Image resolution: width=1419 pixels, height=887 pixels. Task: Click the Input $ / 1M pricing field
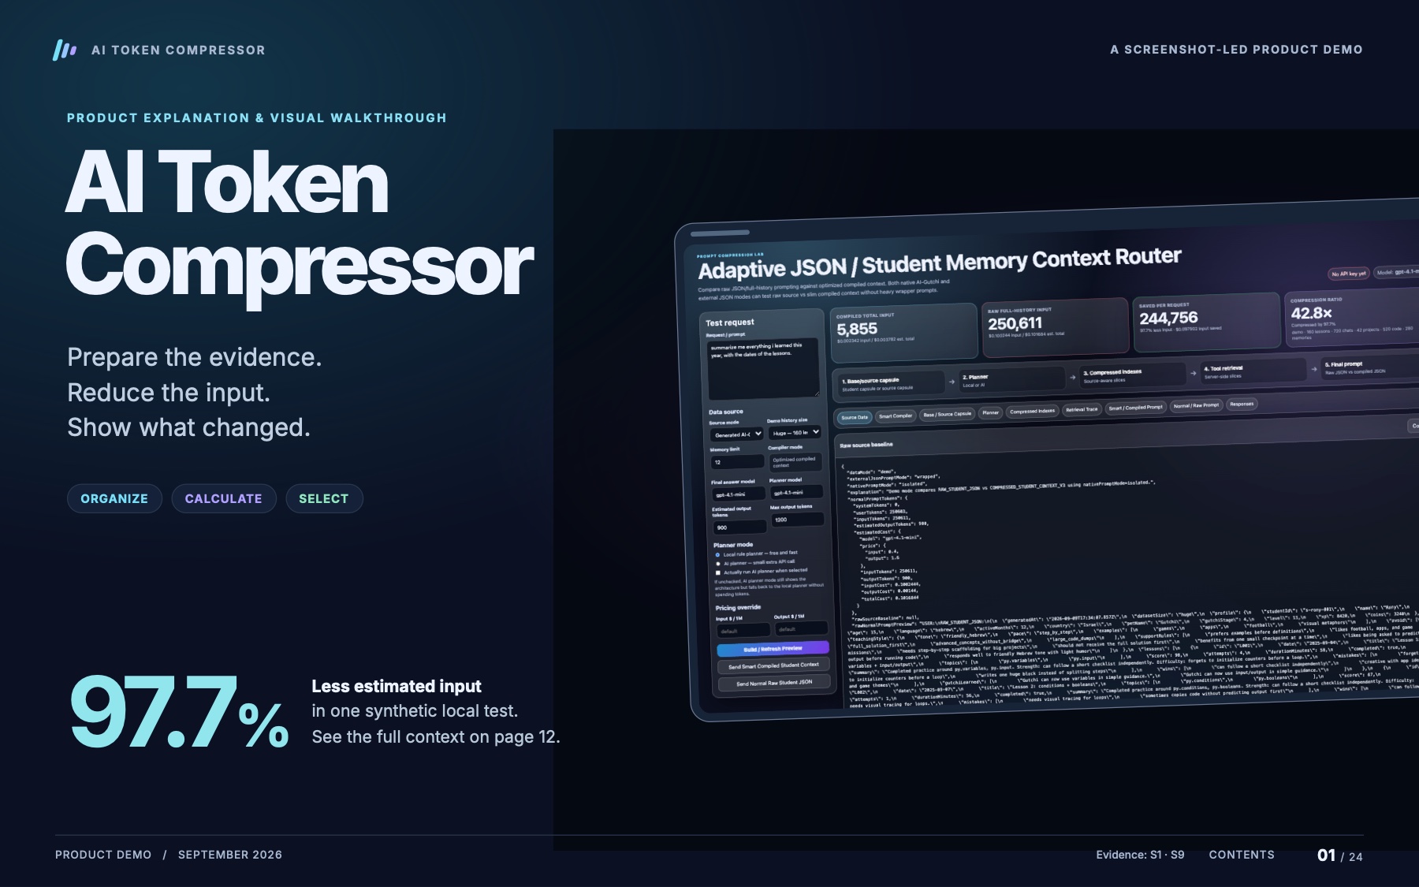[743, 630]
